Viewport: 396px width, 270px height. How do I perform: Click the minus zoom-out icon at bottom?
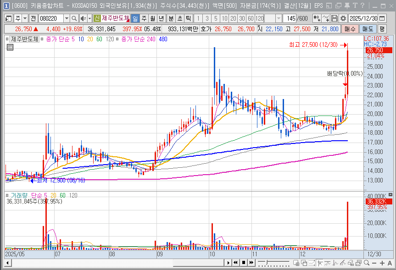click(374, 263)
